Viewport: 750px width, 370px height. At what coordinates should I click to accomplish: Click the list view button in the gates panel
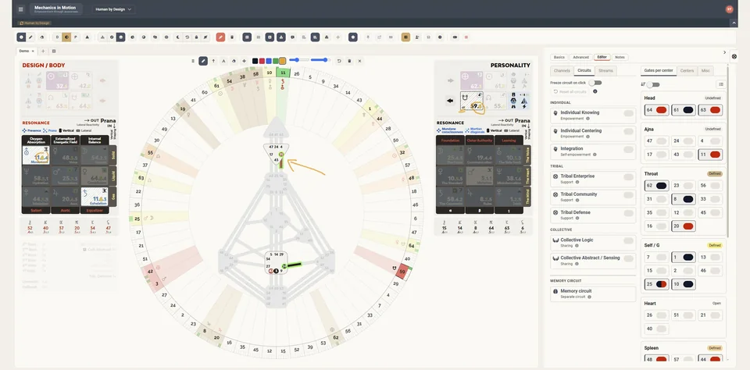(721, 84)
